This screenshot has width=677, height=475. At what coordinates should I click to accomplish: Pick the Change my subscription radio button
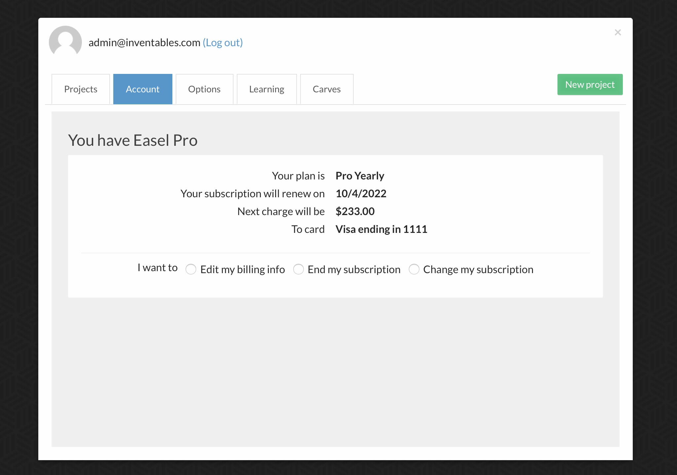click(414, 269)
